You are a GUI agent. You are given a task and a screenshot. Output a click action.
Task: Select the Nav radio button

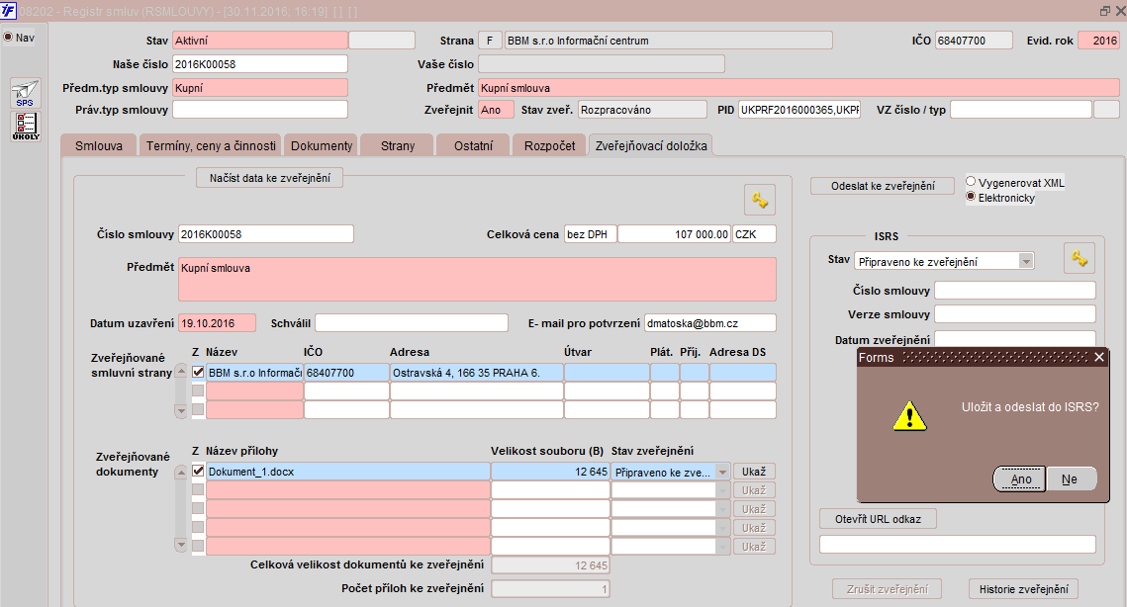tap(8, 38)
